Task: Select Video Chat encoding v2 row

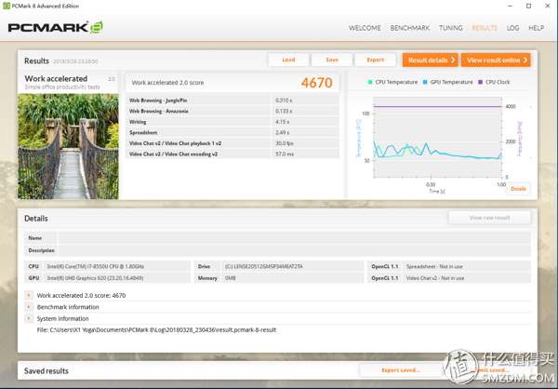Action: pos(232,154)
